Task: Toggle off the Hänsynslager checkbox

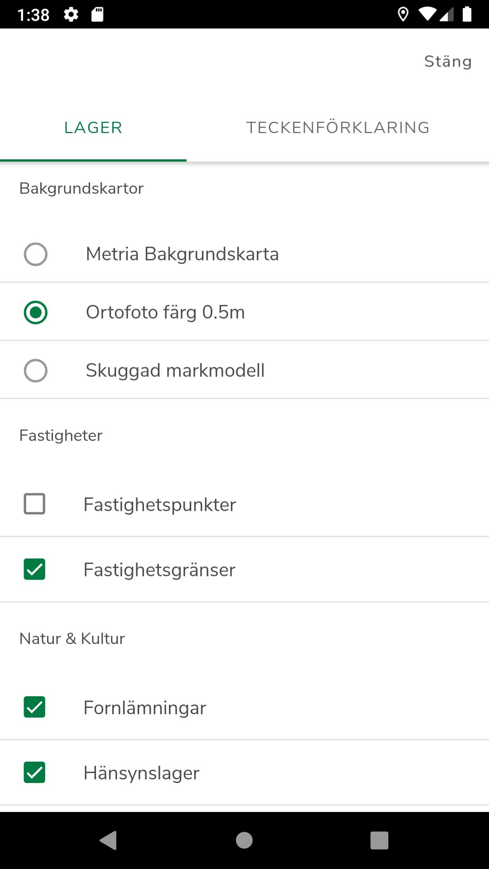Action: point(34,772)
